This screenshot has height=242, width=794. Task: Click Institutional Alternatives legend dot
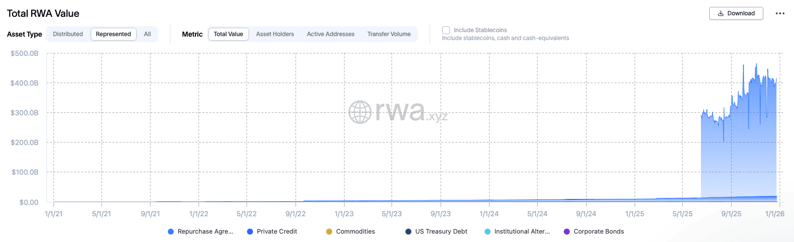pyautogui.click(x=488, y=232)
